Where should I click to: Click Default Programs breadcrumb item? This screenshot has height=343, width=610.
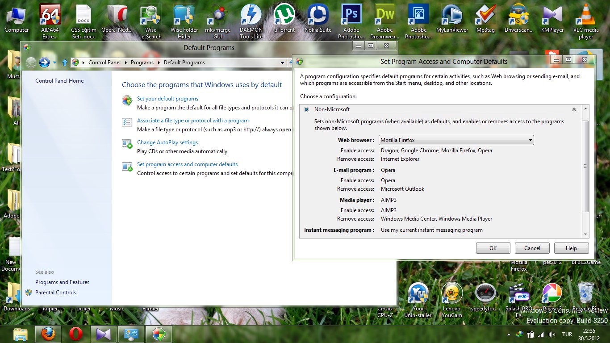[184, 63]
